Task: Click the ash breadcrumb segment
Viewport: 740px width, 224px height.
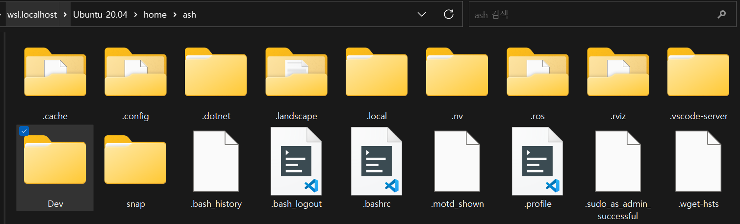Action: pyautogui.click(x=189, y=15)
